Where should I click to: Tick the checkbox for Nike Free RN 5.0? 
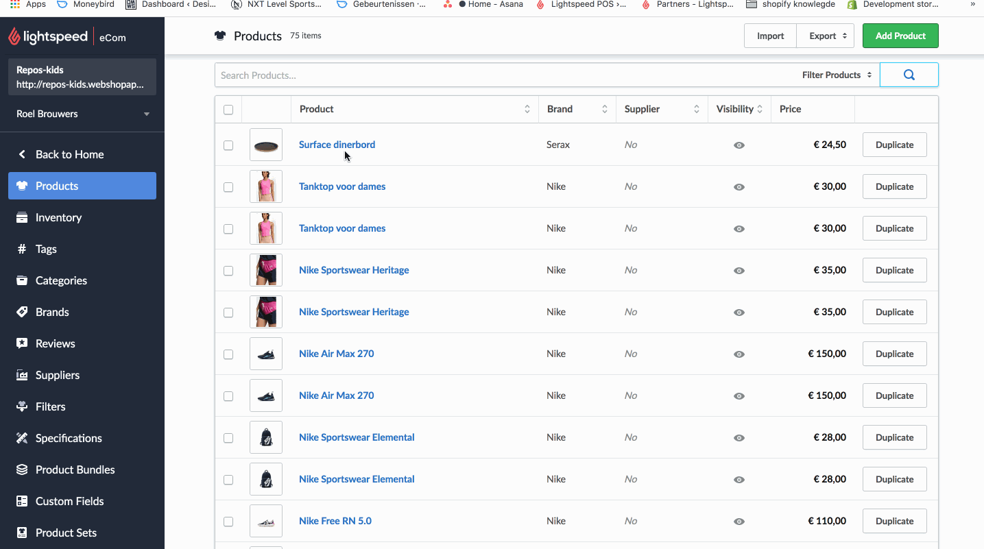[x=228, y=522]
